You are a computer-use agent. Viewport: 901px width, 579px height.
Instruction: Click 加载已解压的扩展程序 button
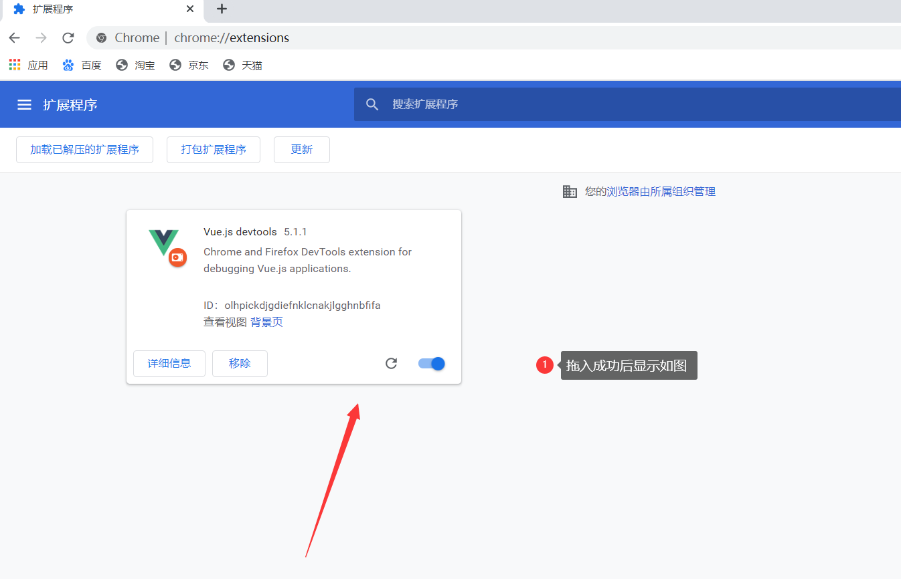coord(84,150)
